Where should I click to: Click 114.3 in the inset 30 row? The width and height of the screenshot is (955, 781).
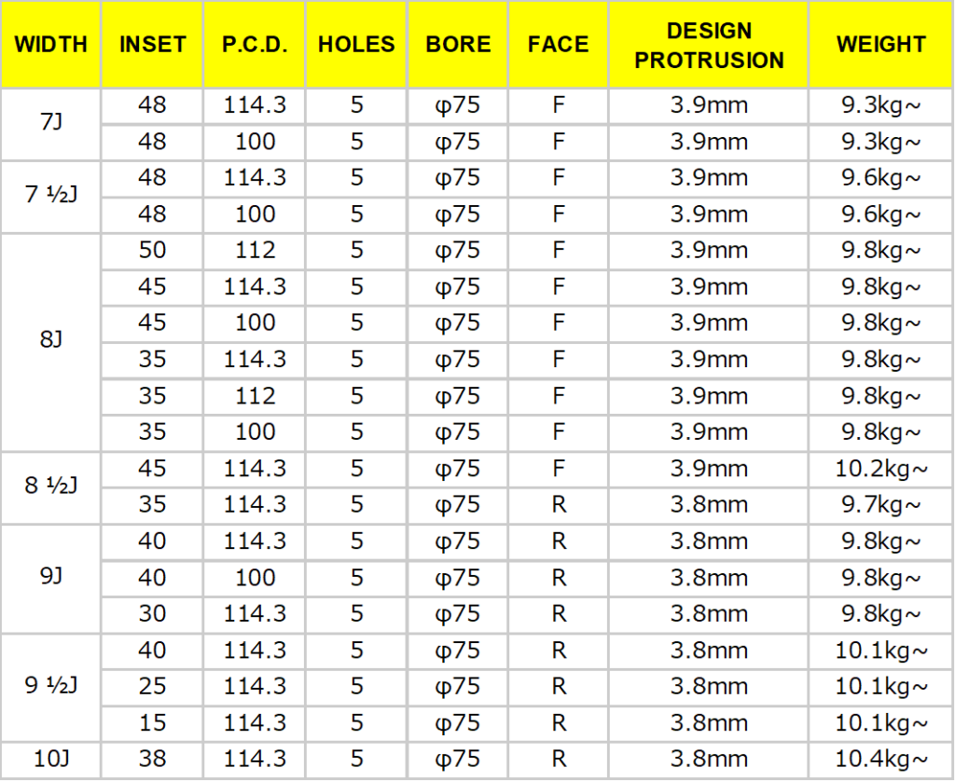pyautogui.click(x=255, y=615)
